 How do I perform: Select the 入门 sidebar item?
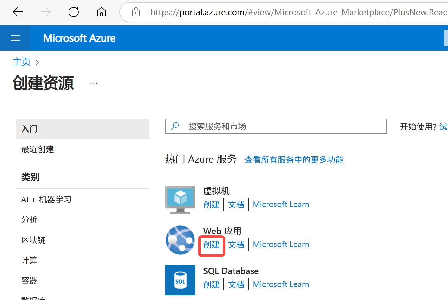coord(82,129)
